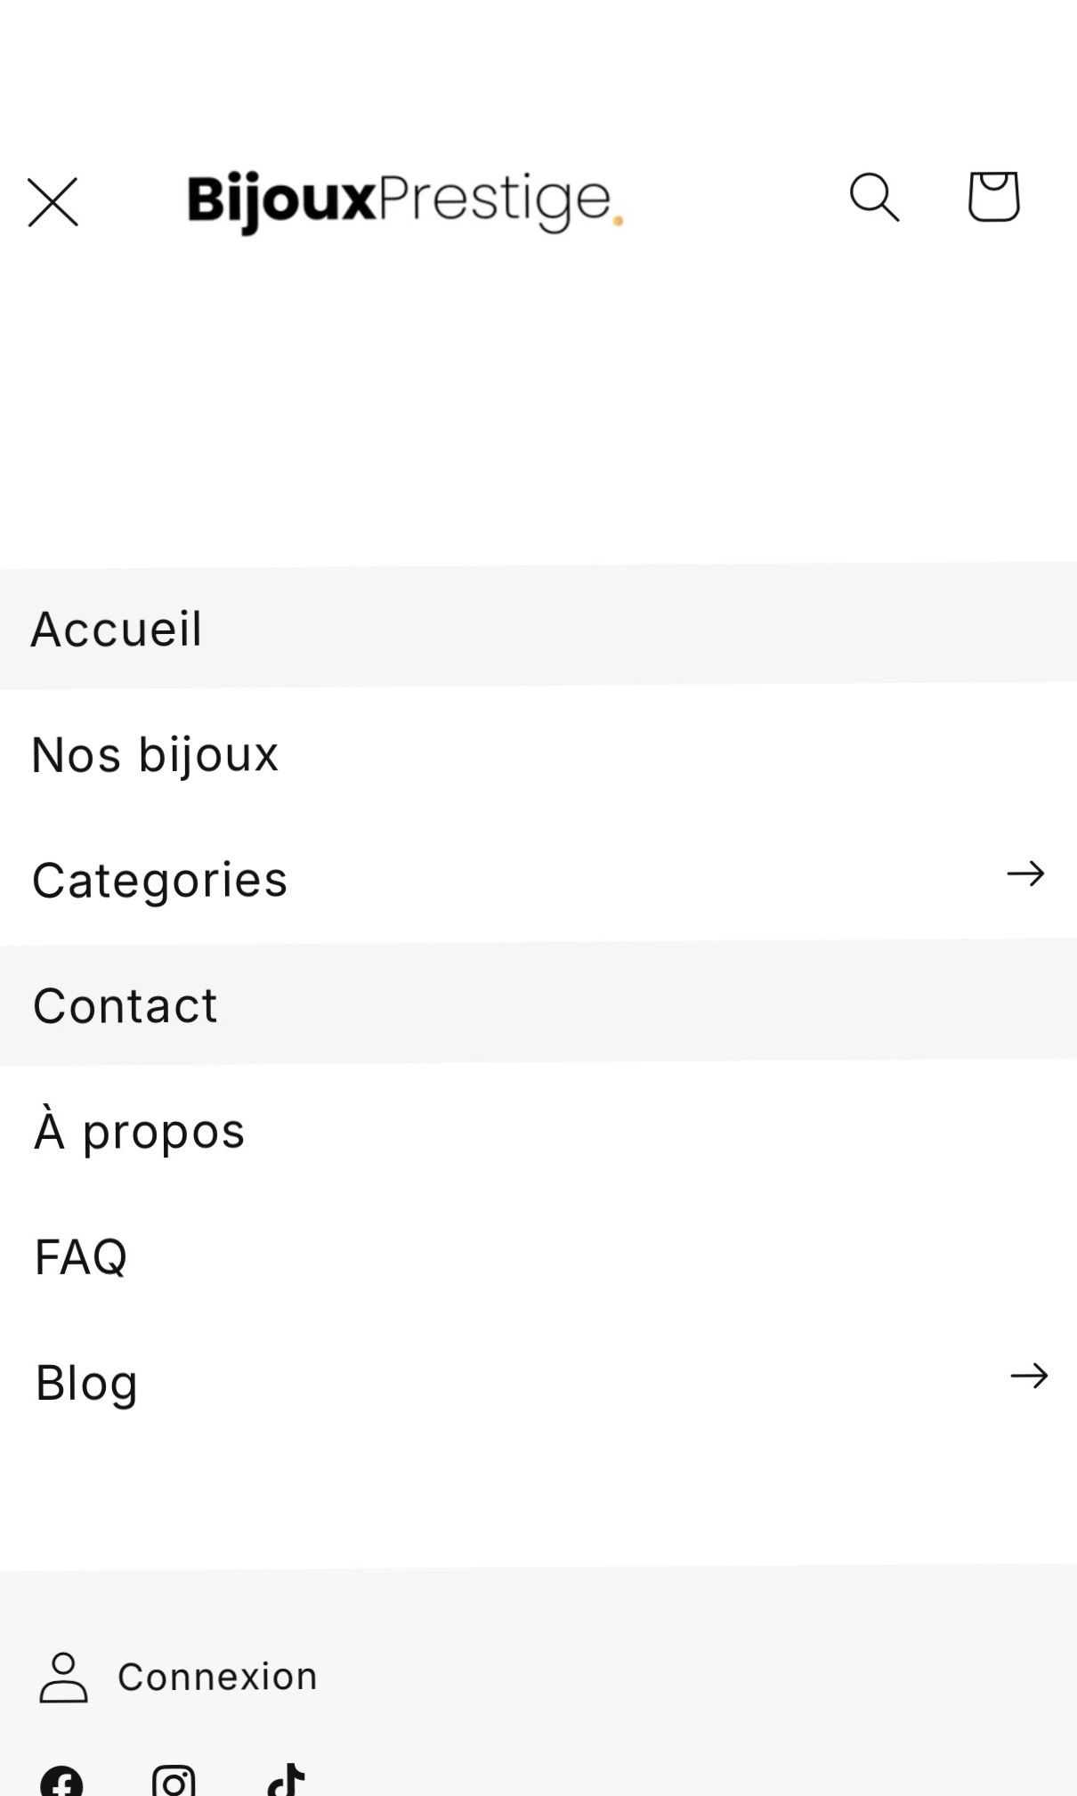Open the FAQ menu entry
Screen dimensions: 1077x1796
(x=81, y=1256)
